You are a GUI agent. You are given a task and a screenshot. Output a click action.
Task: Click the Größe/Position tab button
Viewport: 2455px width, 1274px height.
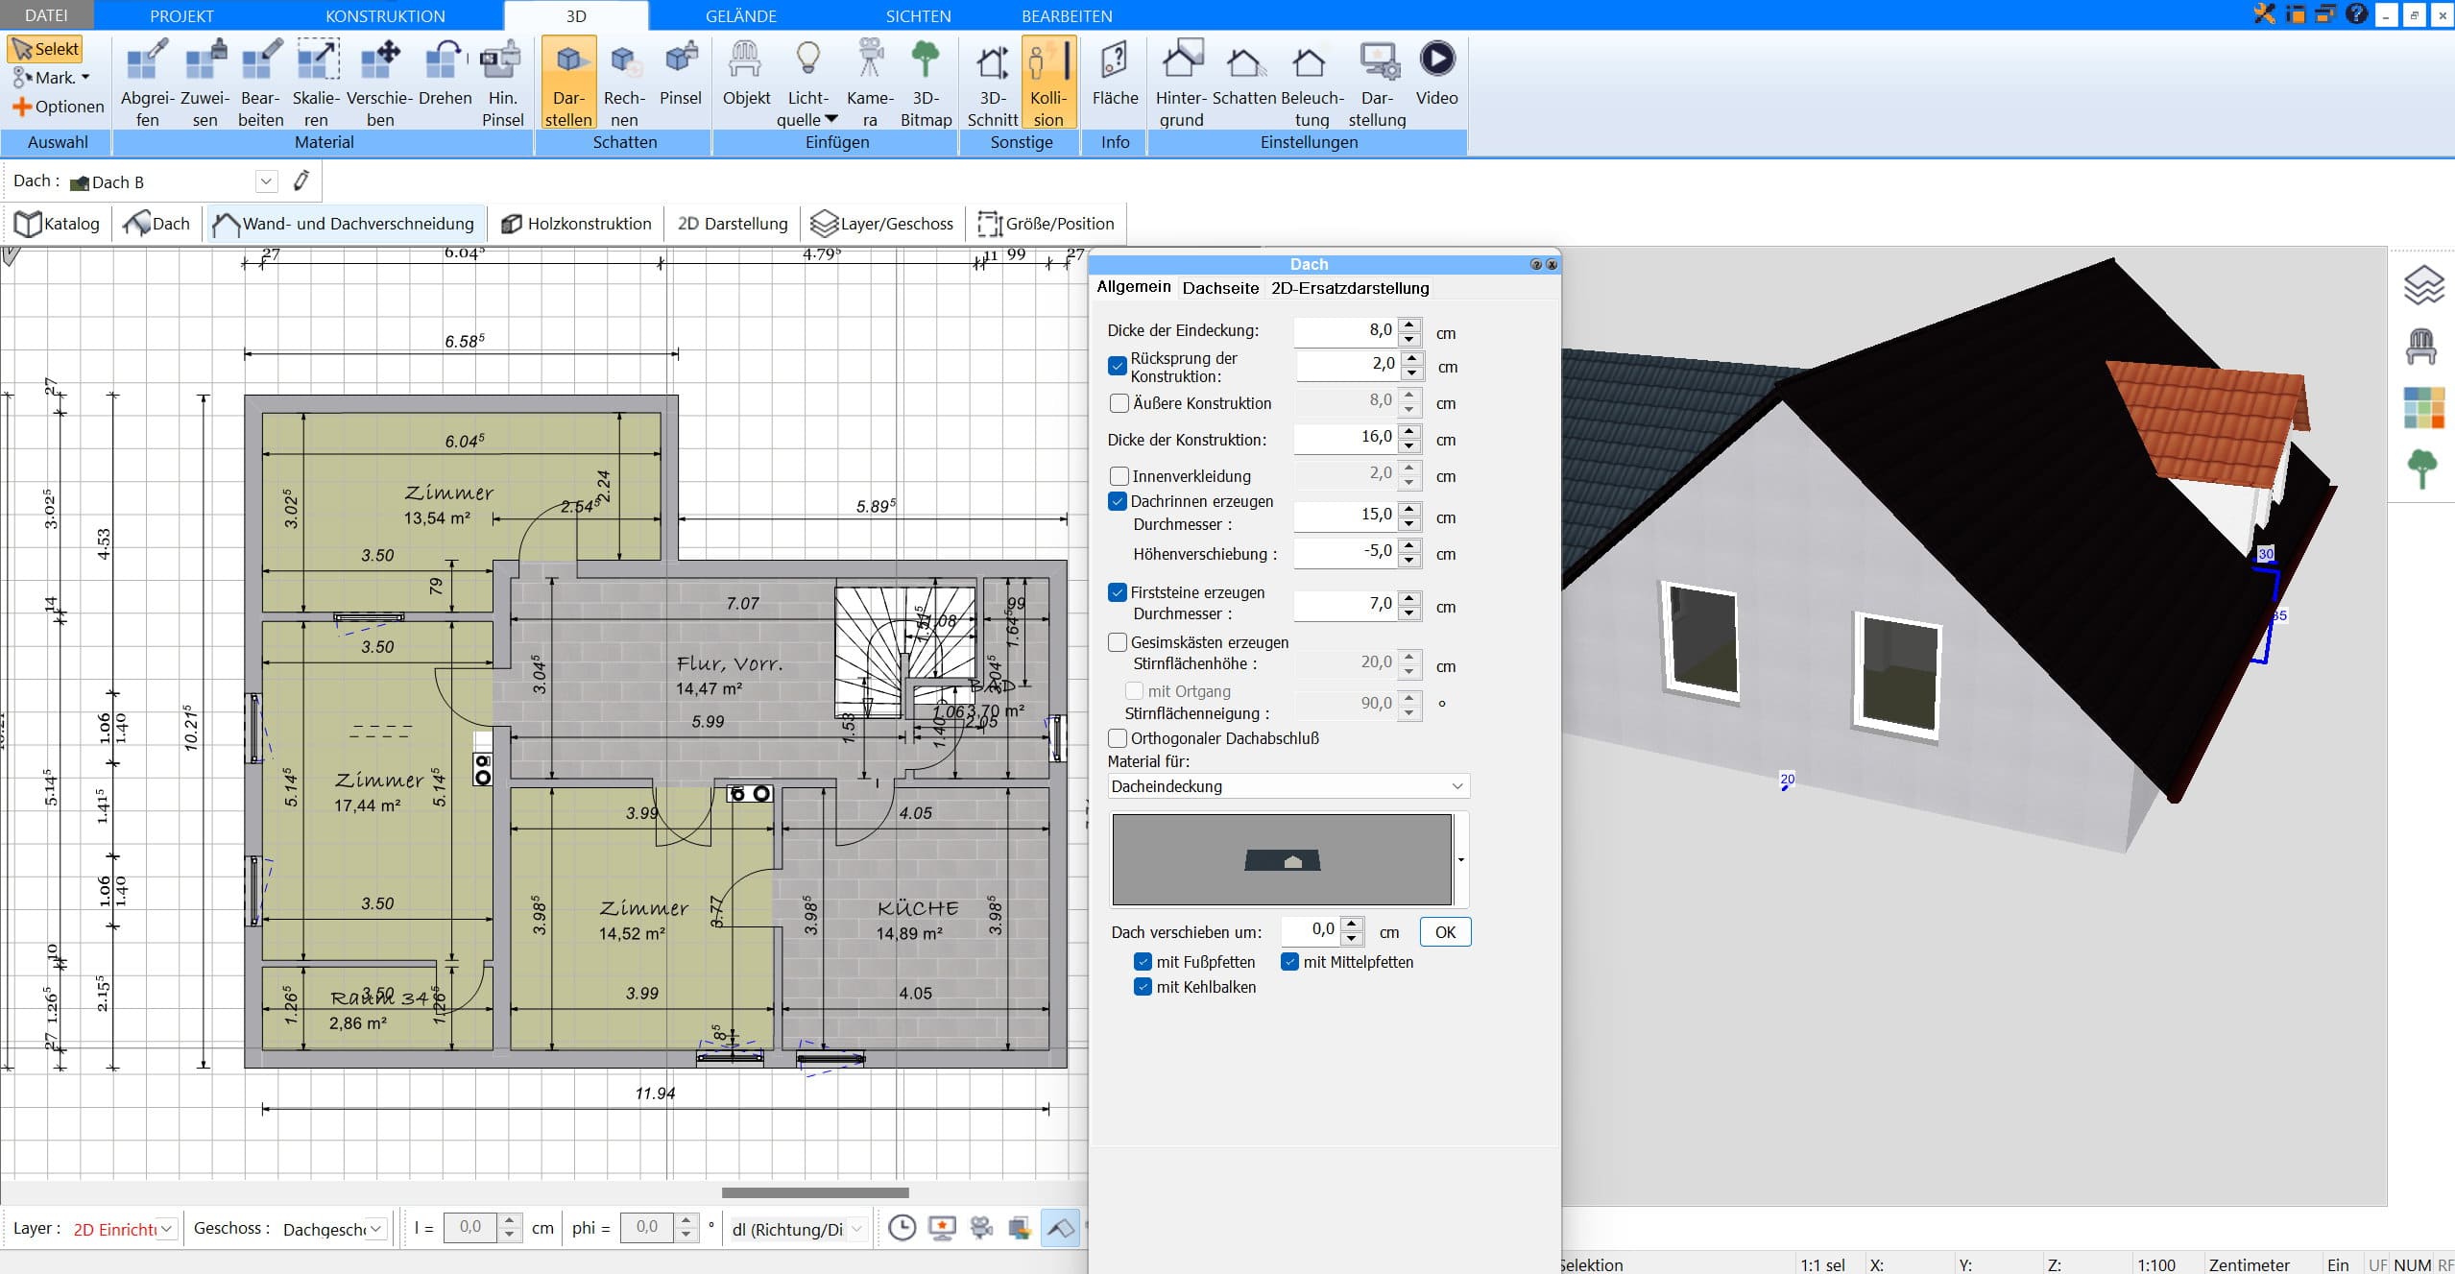pos(1047,223)
